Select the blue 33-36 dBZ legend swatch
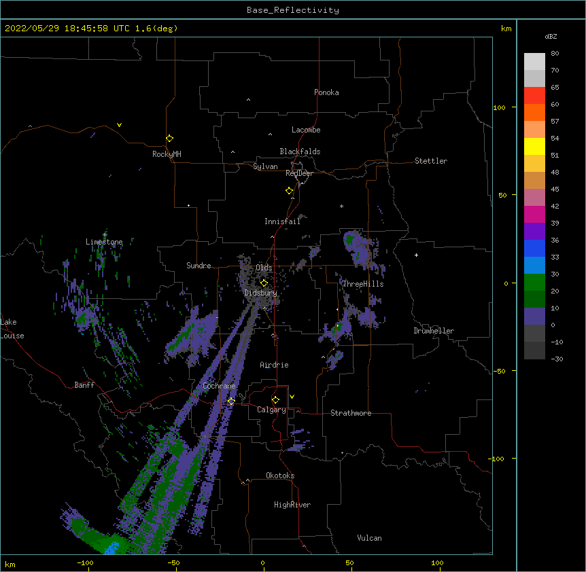Screen dimensions: 586x572 [534, 249]
